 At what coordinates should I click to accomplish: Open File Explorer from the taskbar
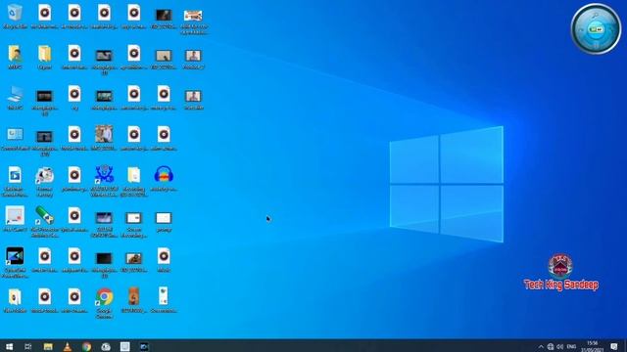tap(48, 346)
